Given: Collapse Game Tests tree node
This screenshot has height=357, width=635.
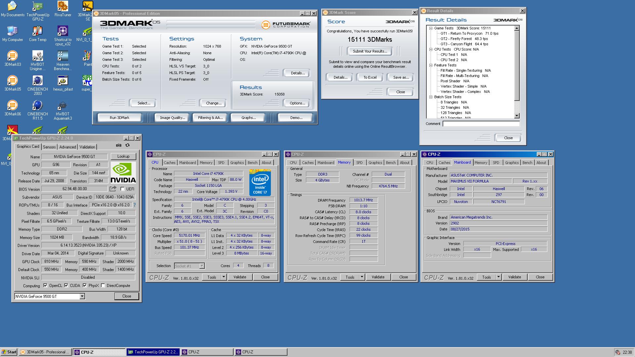Looking at the screenshot, I should pos(431,28).
